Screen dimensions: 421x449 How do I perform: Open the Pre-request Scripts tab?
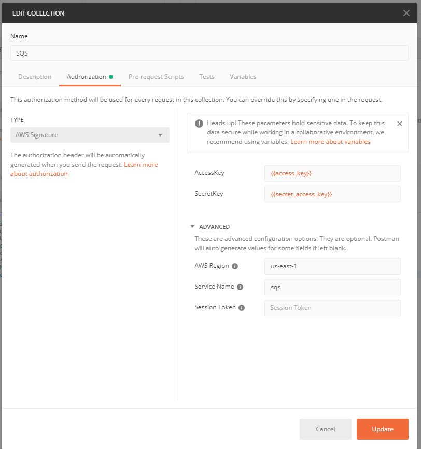click(156, 77)
